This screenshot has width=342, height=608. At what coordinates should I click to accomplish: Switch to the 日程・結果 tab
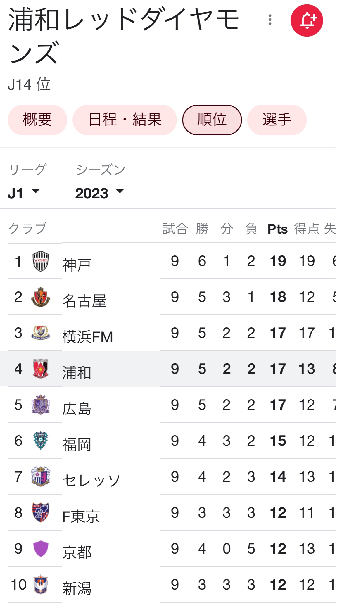point(125,120)
